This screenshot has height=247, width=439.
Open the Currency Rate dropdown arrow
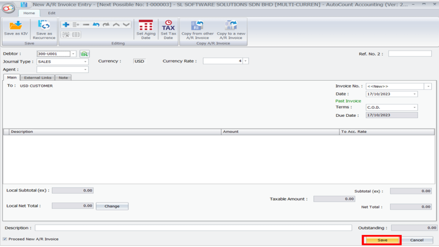point(245,61)
